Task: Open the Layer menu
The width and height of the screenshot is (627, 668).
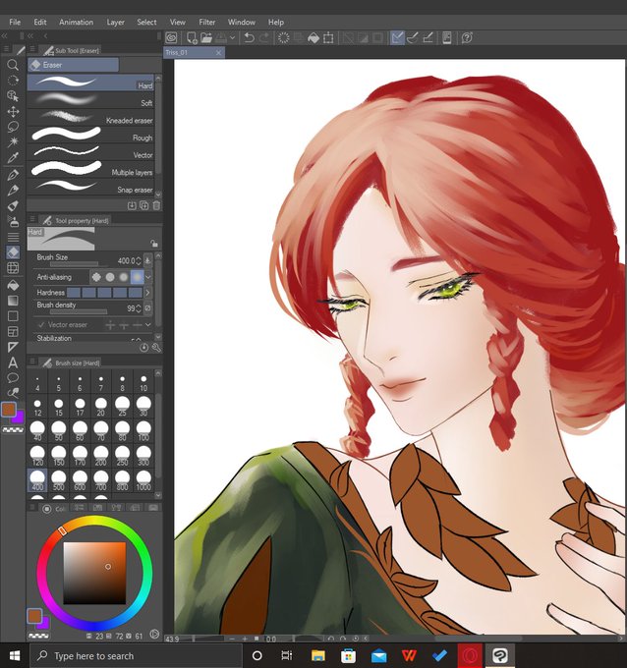Action: pos(116,23)
